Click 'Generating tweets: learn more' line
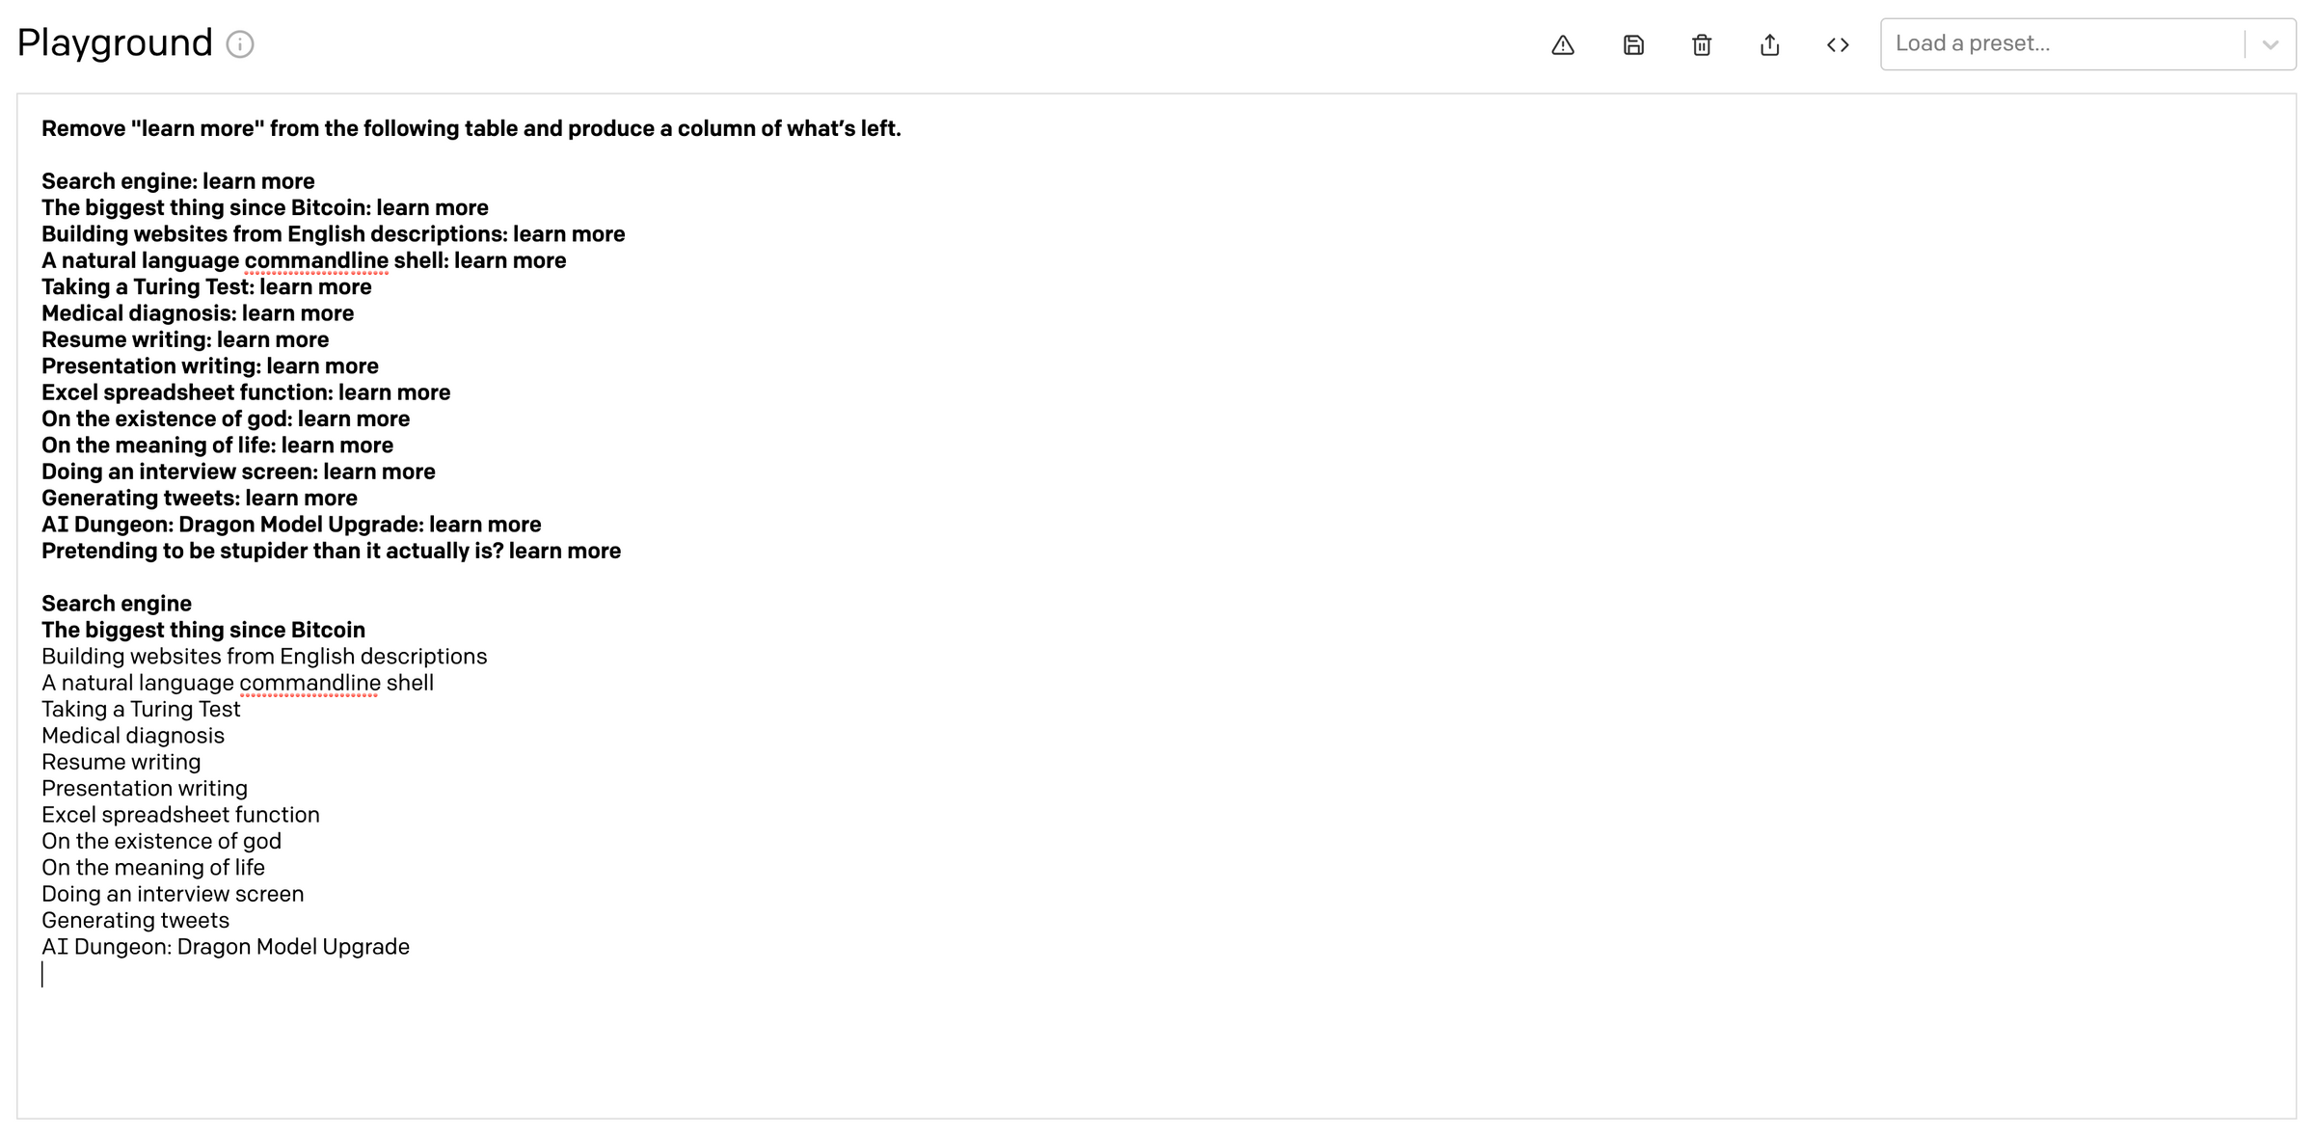This screenshot has height=1134, width=2314. pyautogui.click(x=200, y=499)
